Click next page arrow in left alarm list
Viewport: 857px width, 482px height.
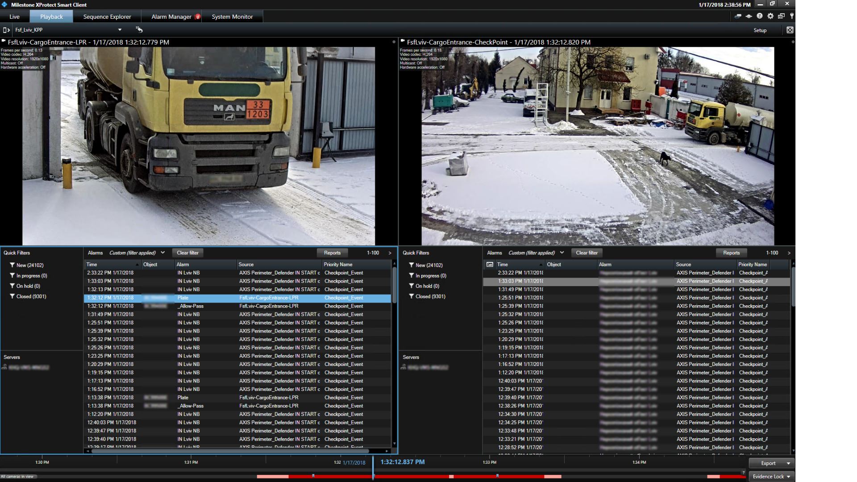pyautogui.click(x=390, y=253)
